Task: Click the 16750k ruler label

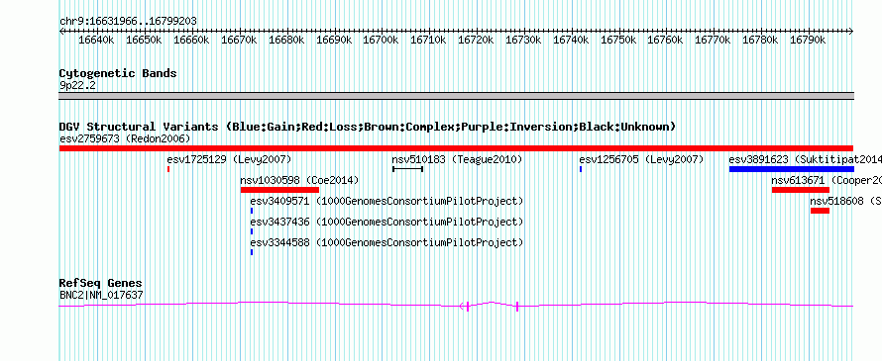Action: pyautogui.click(x=618, y=41)
